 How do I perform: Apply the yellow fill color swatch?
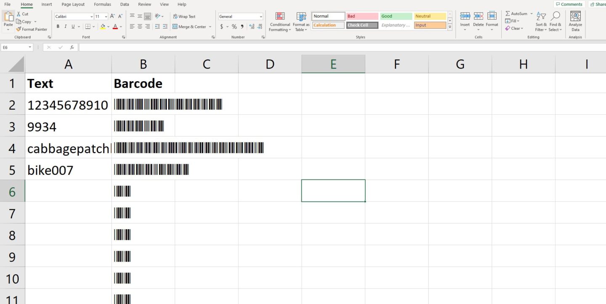coord(103,26)
